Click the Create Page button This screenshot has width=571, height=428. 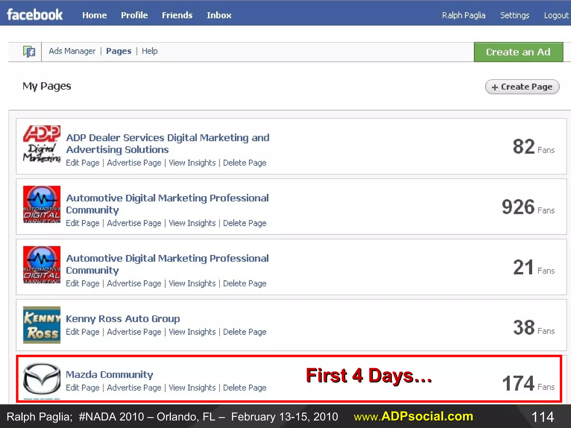click(x=522, y=87)
